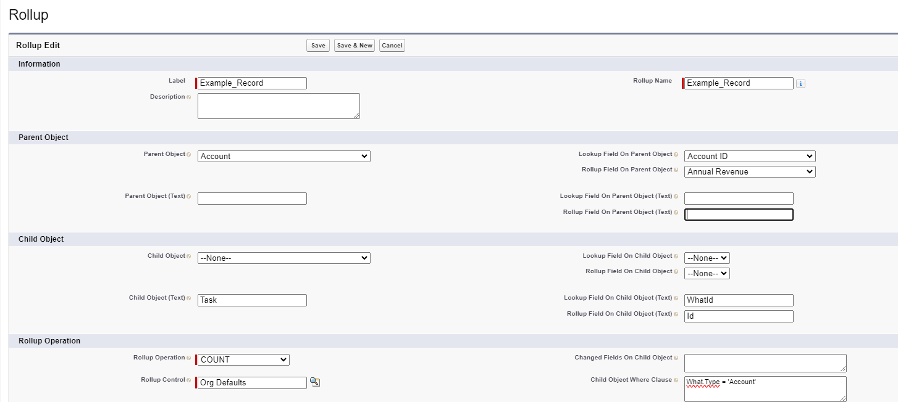Screen dimensions: 898x402
Task: Click the help icon beside Label
Action: tap(187, 81)
